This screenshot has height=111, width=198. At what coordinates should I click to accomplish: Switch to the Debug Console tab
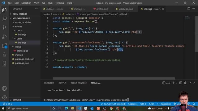tap(79, 83)
